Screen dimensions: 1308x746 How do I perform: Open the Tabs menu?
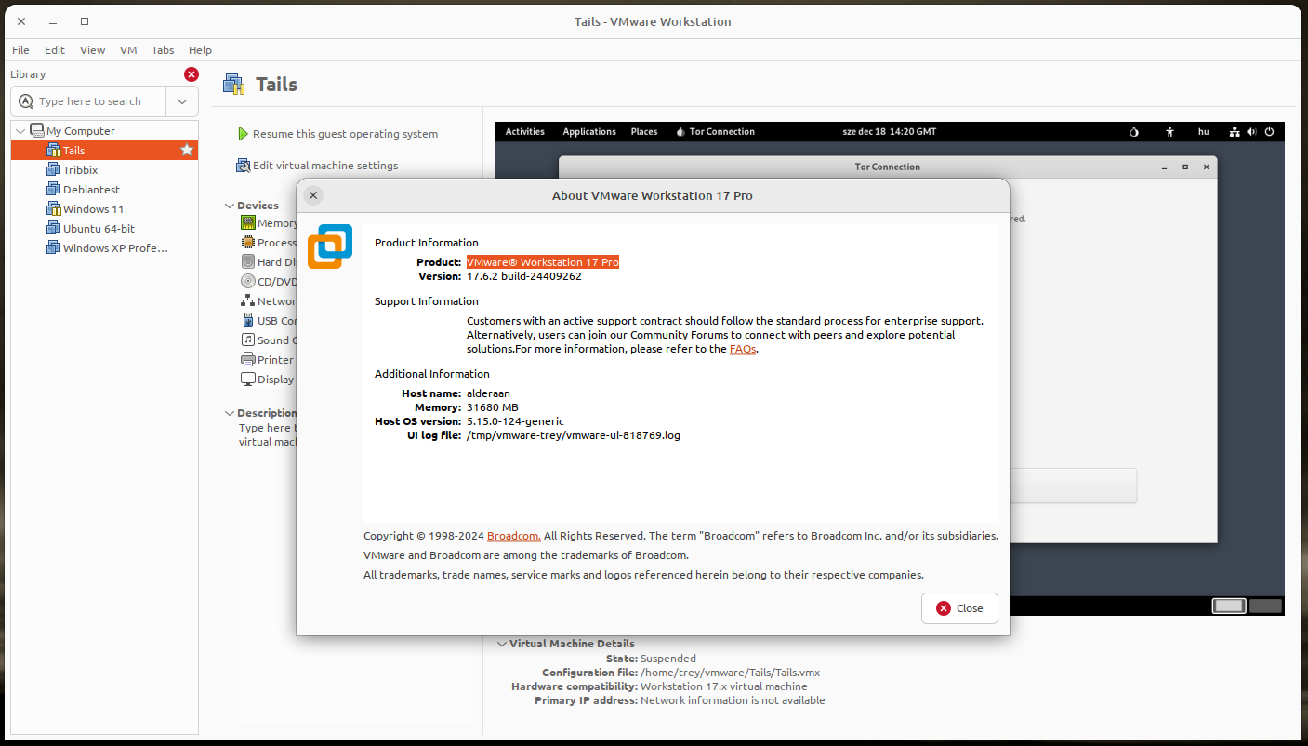pos(163,50)
